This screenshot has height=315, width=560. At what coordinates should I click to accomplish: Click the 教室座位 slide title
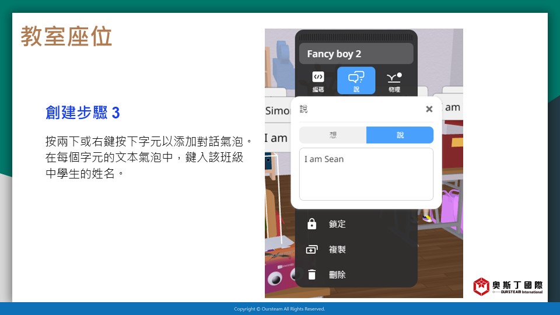click(66, 36)
